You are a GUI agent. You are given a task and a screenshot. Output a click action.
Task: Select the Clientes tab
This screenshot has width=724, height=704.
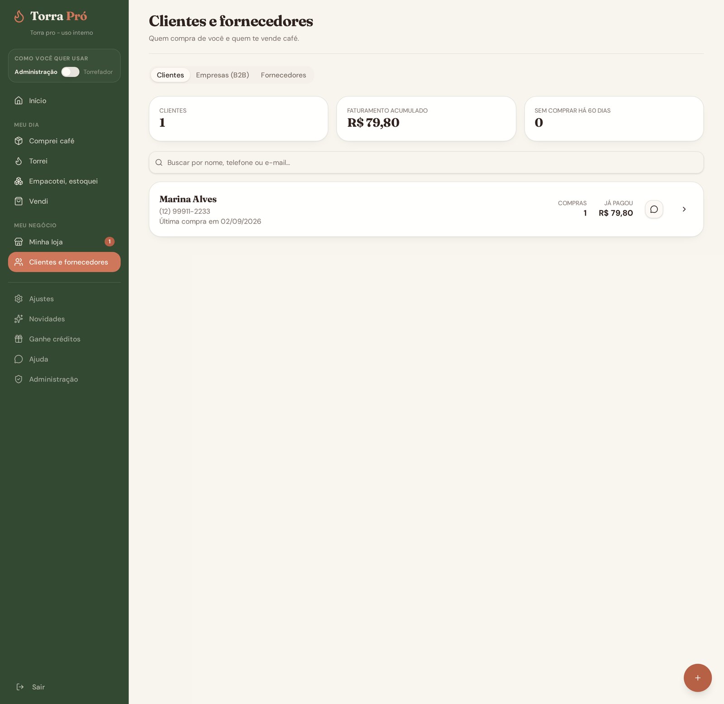[x=170, y=75]
